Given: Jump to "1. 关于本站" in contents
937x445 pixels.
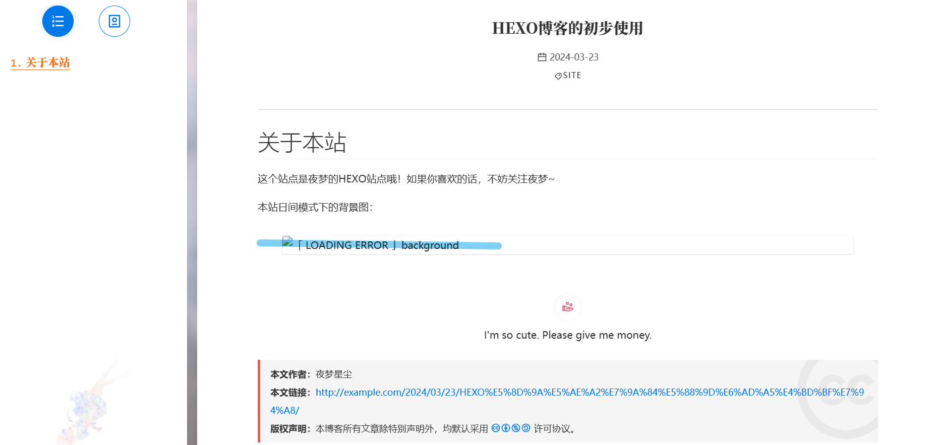Looking at the screenshot, I should [x=40, y=63].
